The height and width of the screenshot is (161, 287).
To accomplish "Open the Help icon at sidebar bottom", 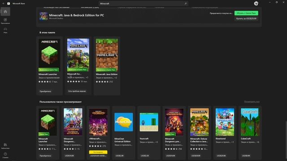I will 5,155.
